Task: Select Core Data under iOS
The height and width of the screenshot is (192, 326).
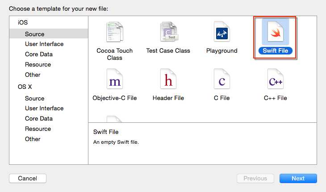Action: point(39,54)
